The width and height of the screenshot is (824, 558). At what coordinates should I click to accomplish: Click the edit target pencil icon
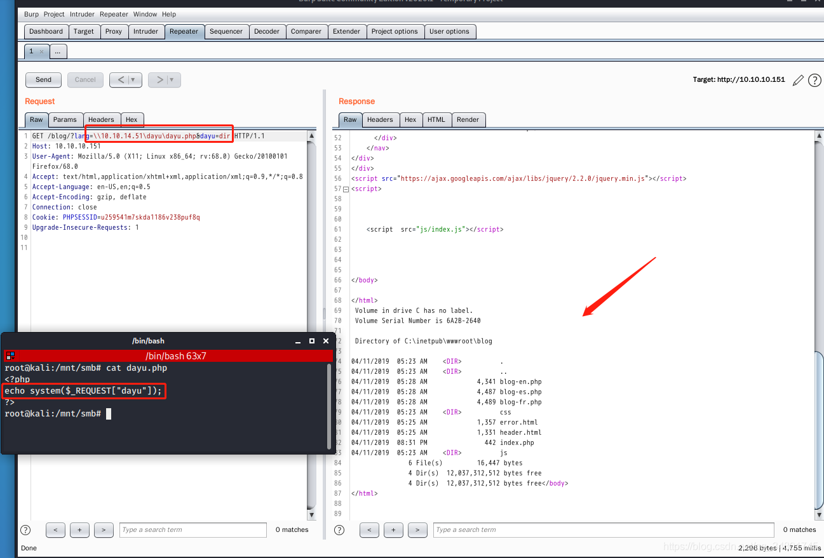798,81
